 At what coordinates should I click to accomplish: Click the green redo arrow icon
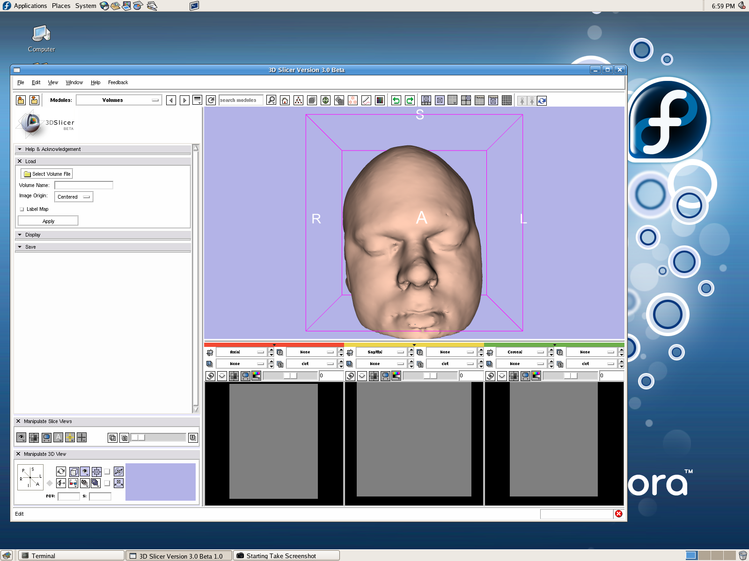[x=410, y=101]
